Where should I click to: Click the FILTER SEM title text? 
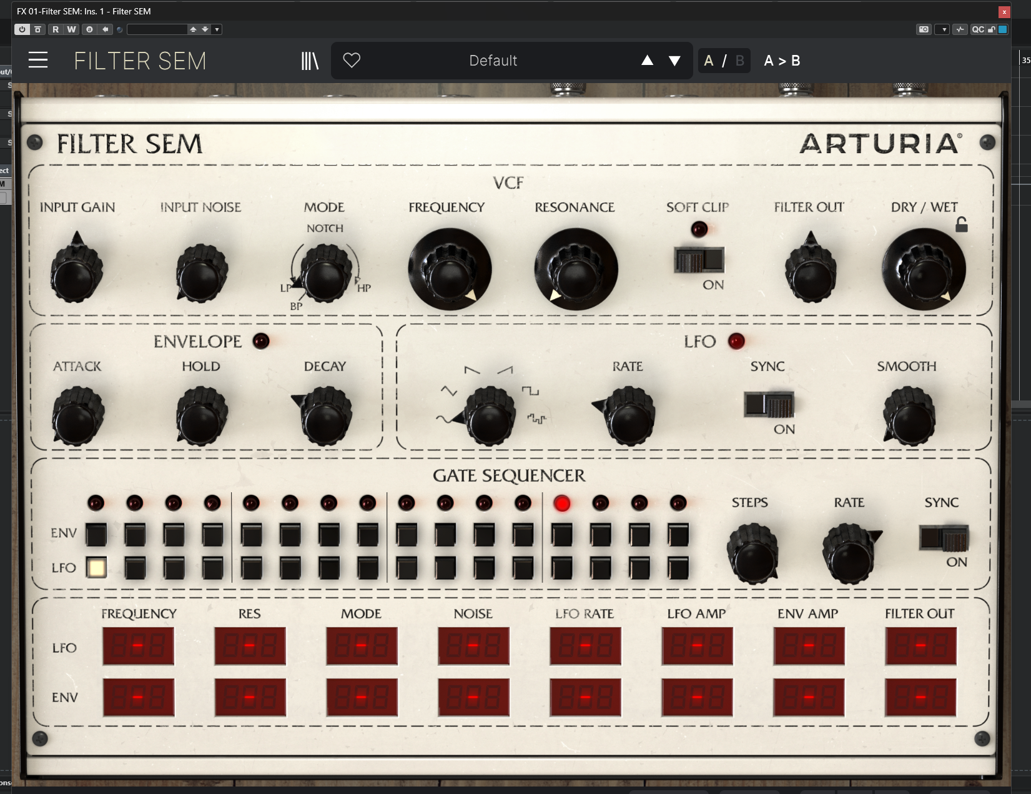(140, 61)
